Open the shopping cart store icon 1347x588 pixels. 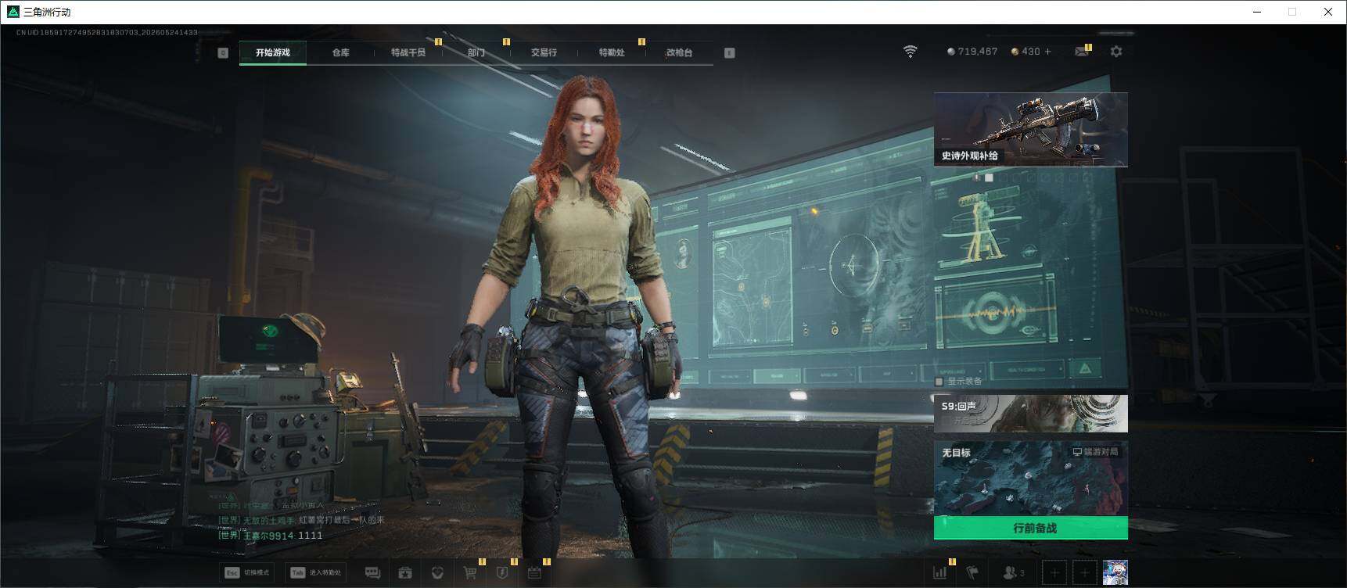pyautogui.click(x=470, y=573)
